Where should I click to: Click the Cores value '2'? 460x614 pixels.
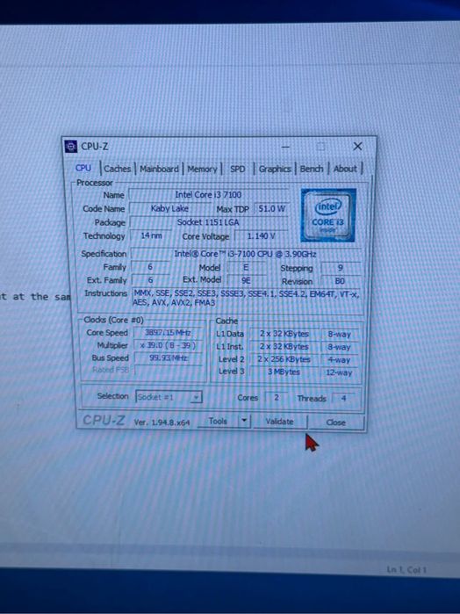[277, 398]
